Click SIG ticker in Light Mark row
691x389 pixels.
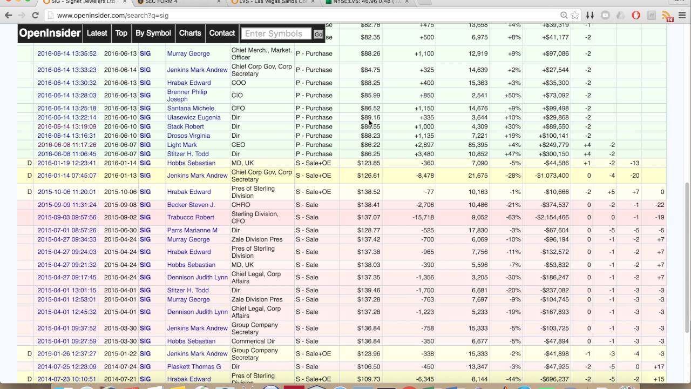(x=145, y=145)
